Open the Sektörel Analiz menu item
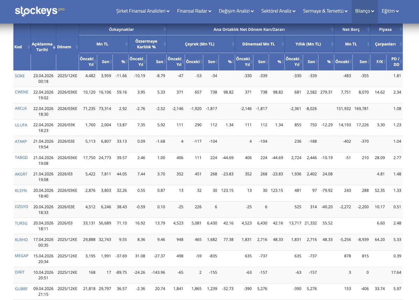The width and height of the screenshot is (419, 300). [278, 11]
